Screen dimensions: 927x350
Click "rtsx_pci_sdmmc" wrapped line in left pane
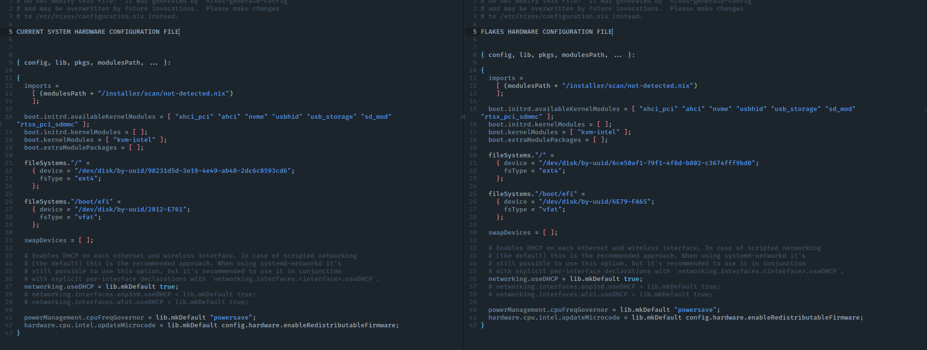click(47, 125)
